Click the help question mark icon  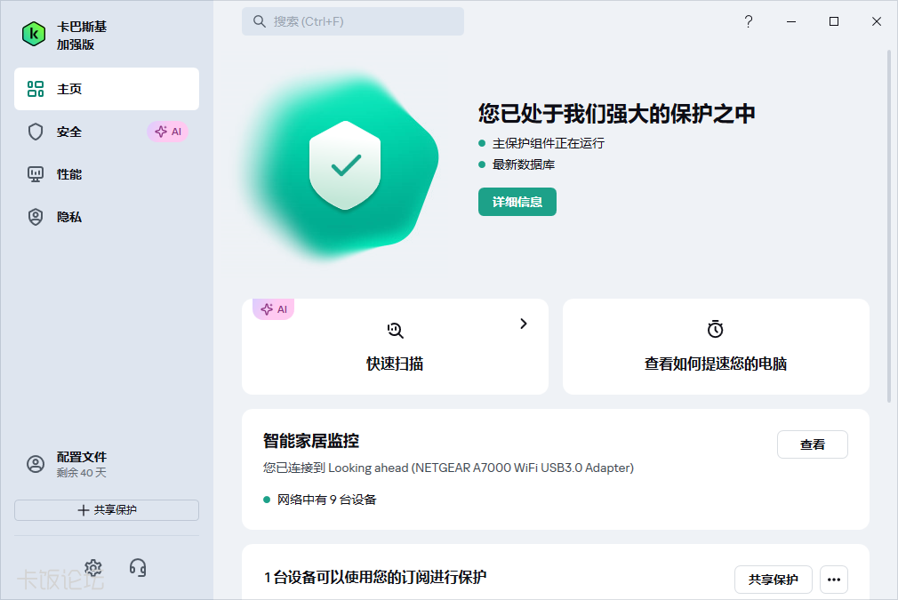[749, 21]
